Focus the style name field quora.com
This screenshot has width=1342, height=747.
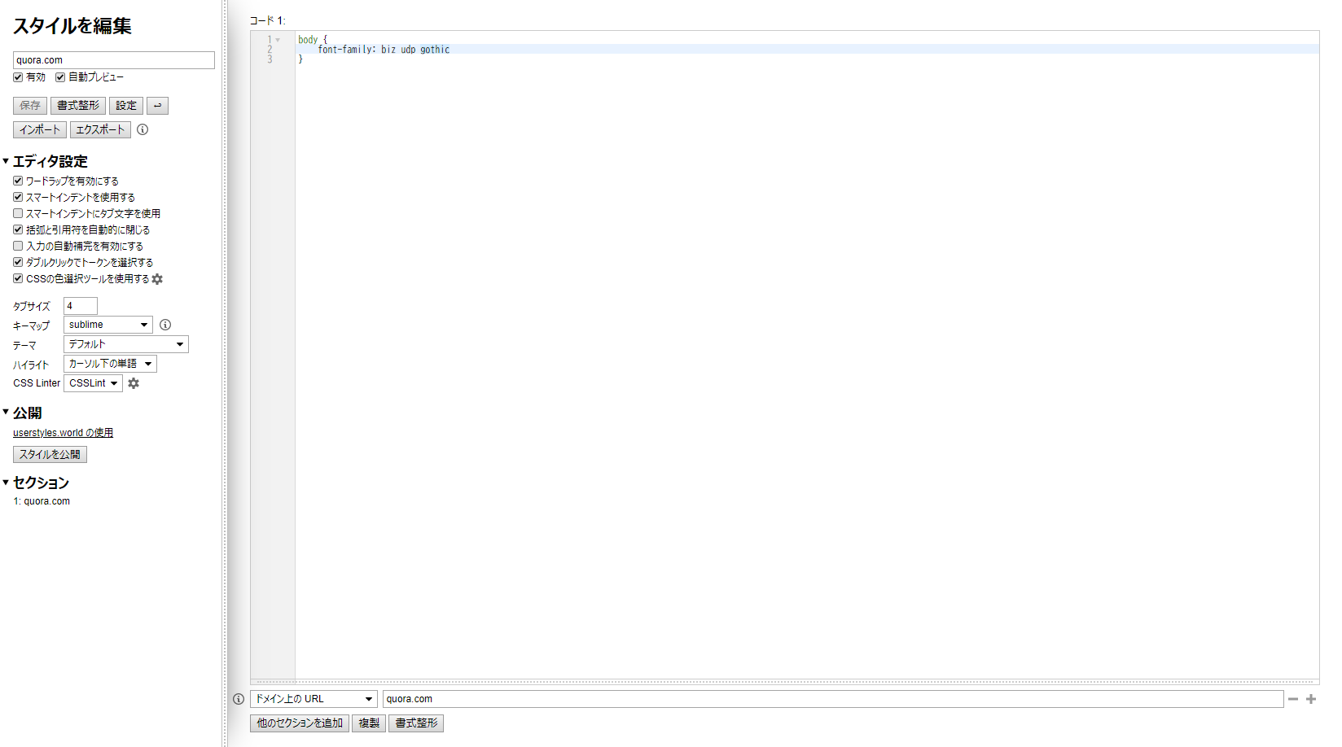pos(114,60)
